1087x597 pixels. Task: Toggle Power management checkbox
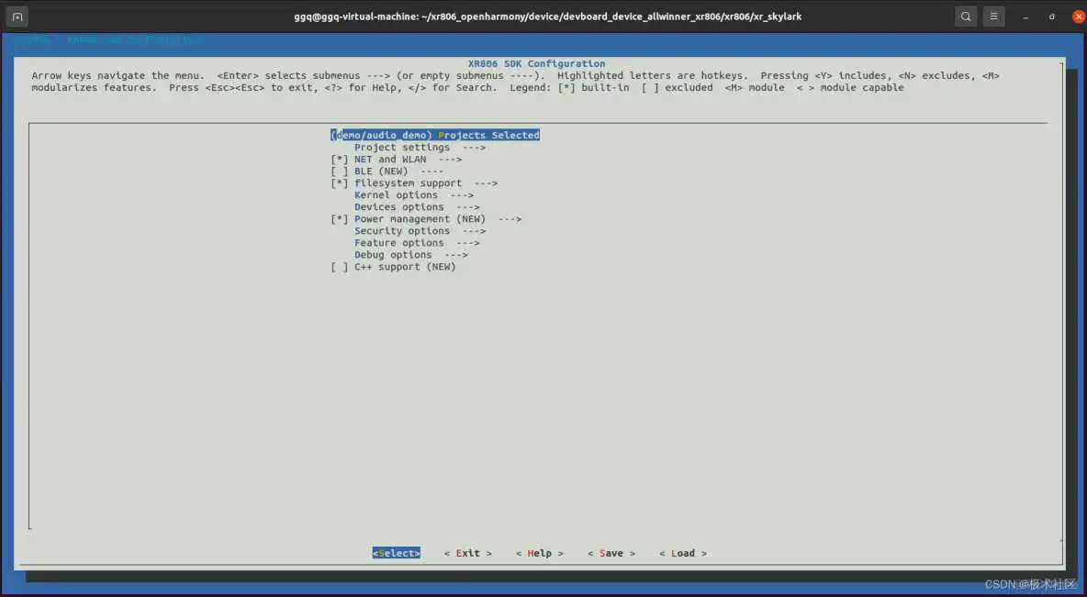tap(340, 219)
